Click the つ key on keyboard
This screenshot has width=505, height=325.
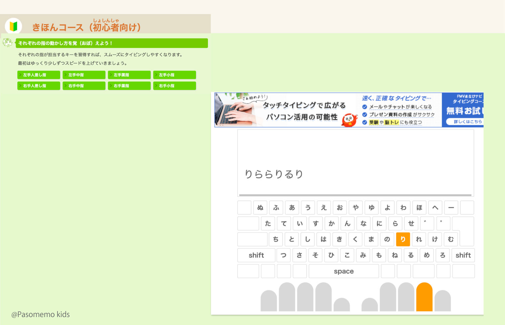click(x=284, y=255)
